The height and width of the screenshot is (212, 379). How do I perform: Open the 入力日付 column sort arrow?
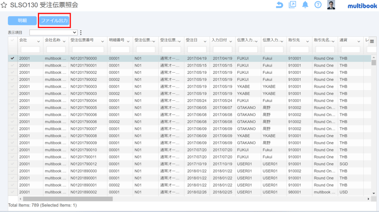tap(231, 41)
